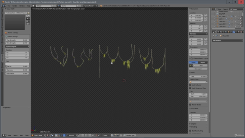Open the Scene properties tab icon

coord(224,32)
